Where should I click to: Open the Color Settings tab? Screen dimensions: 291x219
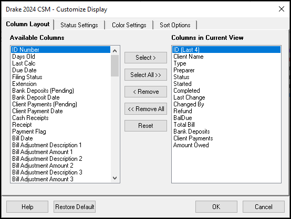point(129,25)
